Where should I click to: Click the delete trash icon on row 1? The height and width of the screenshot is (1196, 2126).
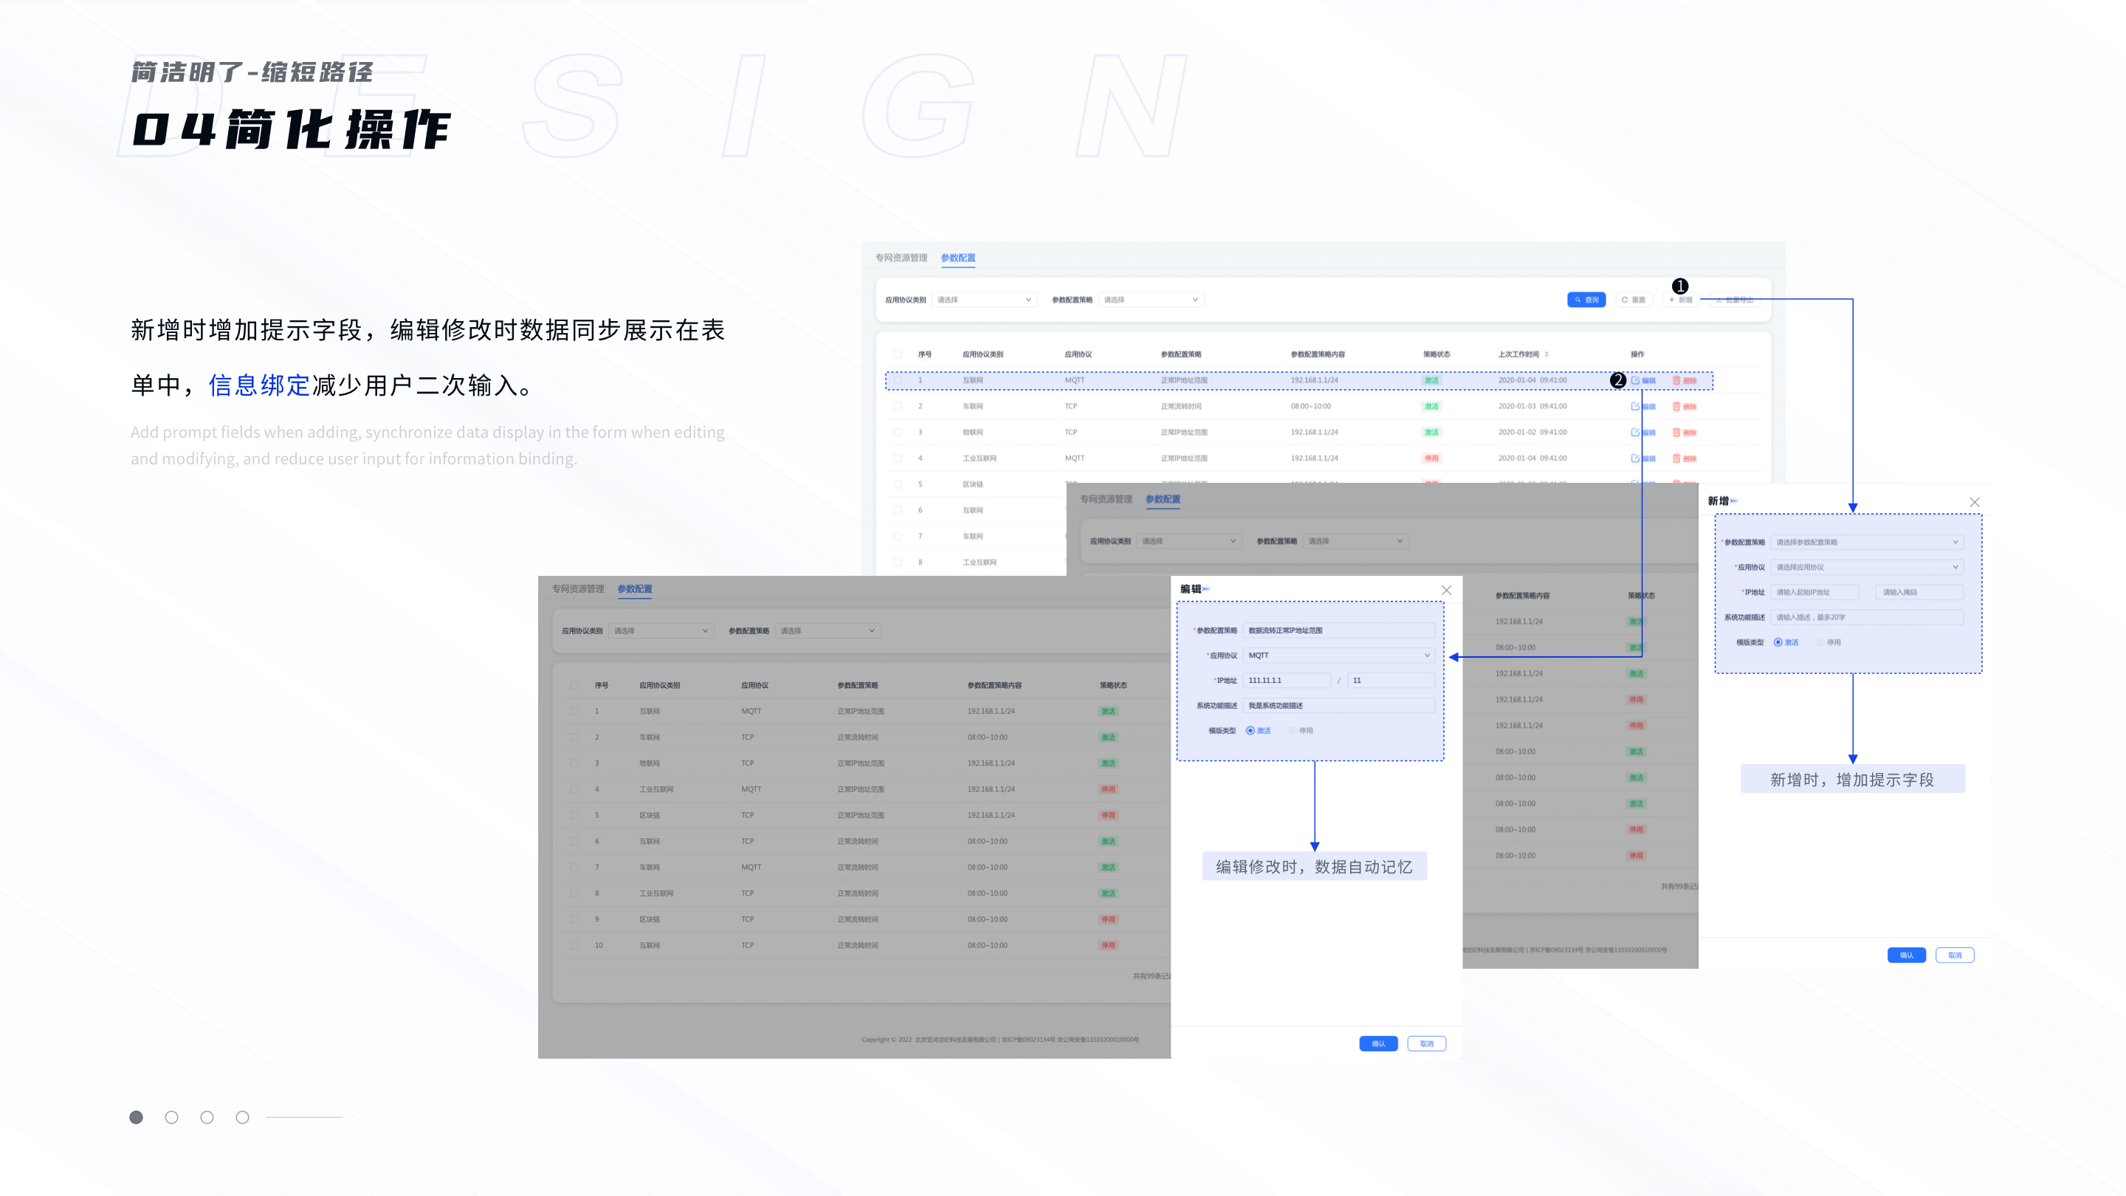pyautogui.click(x=1677, y=380)
